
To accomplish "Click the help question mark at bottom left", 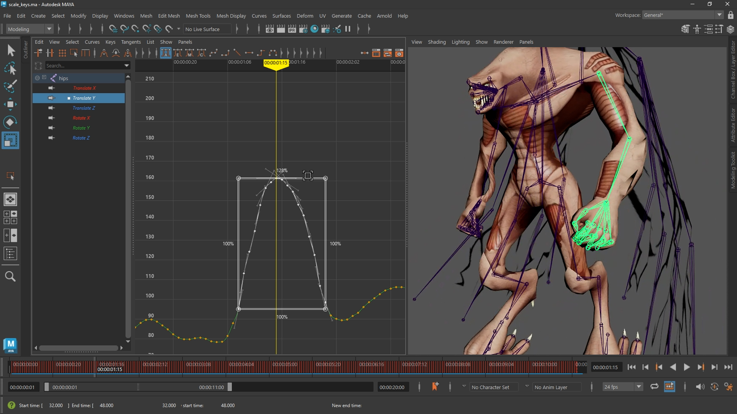I will pyautogui.click(x=11, y=405).
